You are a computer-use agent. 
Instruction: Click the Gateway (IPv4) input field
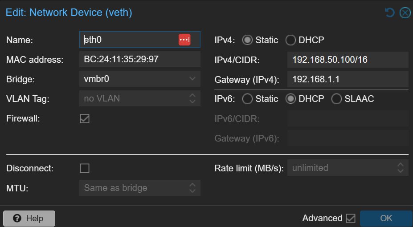[x=348, y=79]
